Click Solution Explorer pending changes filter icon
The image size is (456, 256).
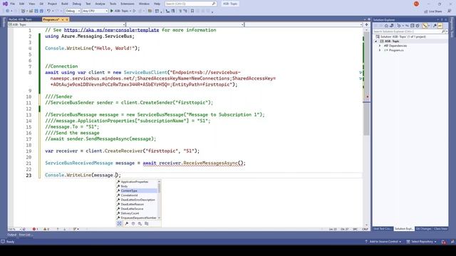[x=399, y=26]
